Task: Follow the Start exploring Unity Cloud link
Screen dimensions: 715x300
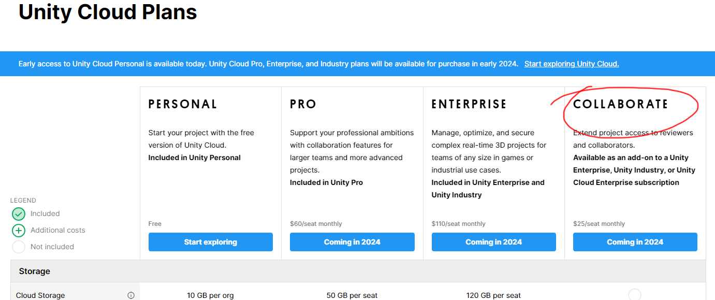Action: tap(572, 64)
